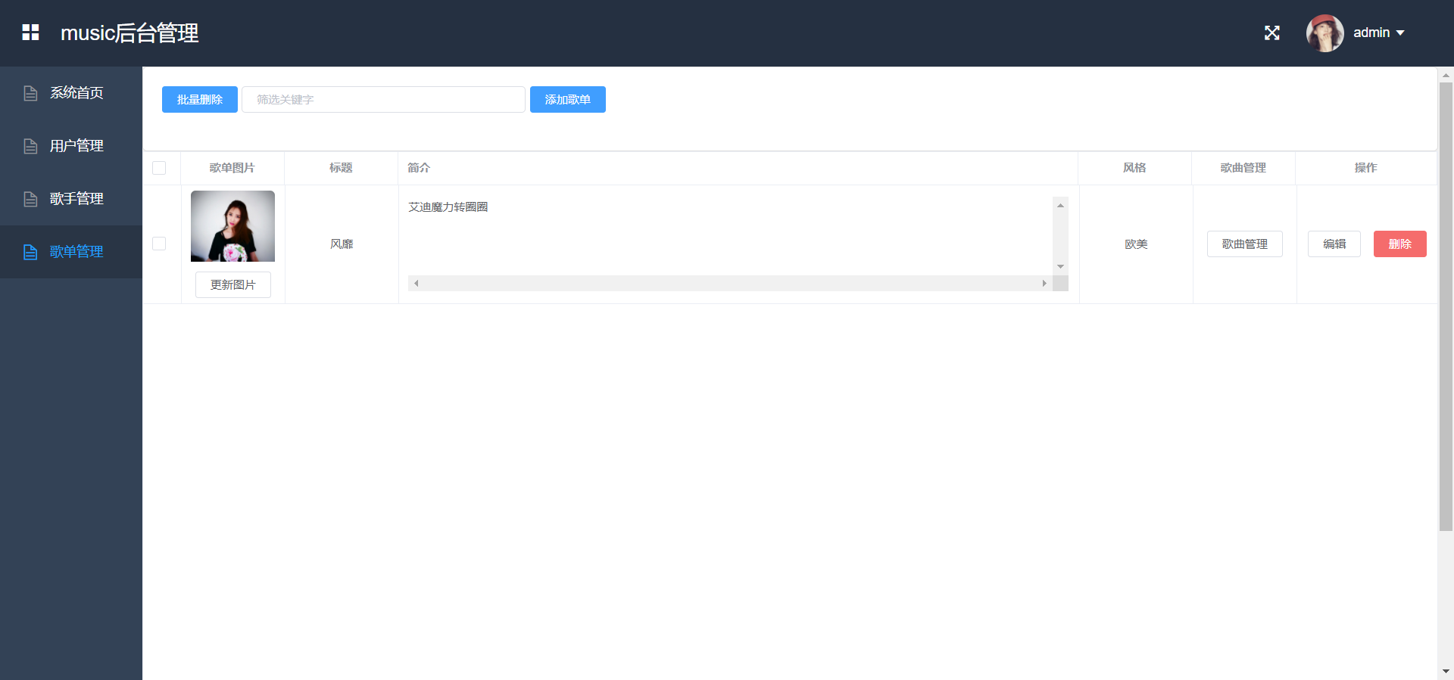
Task: Click the music后台管理 title
Action: tap(129, 33)
